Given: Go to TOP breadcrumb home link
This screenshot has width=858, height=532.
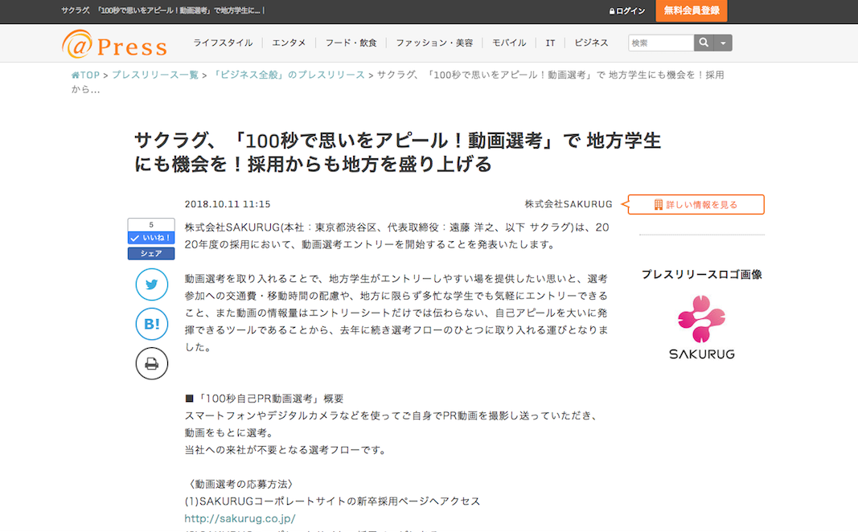Looking at the screenshot, I should tap(86, 75).
